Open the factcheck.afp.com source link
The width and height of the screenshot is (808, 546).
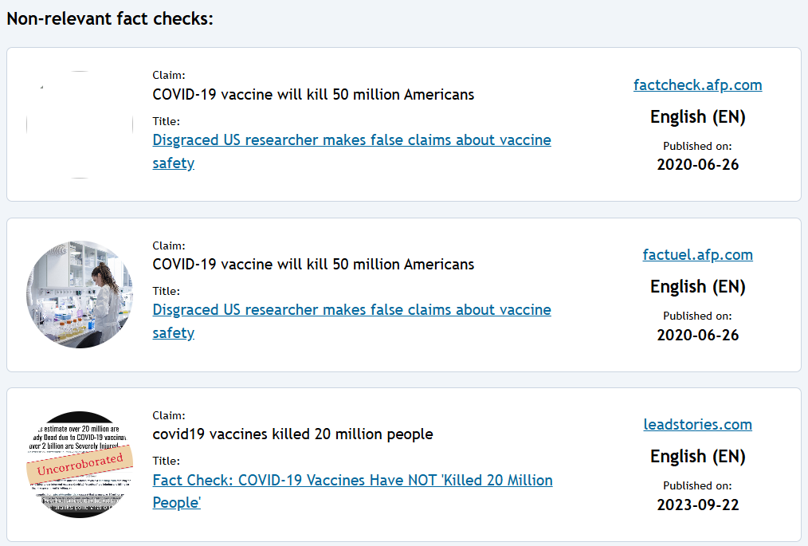pyautogui.click(x=697, y=85)
